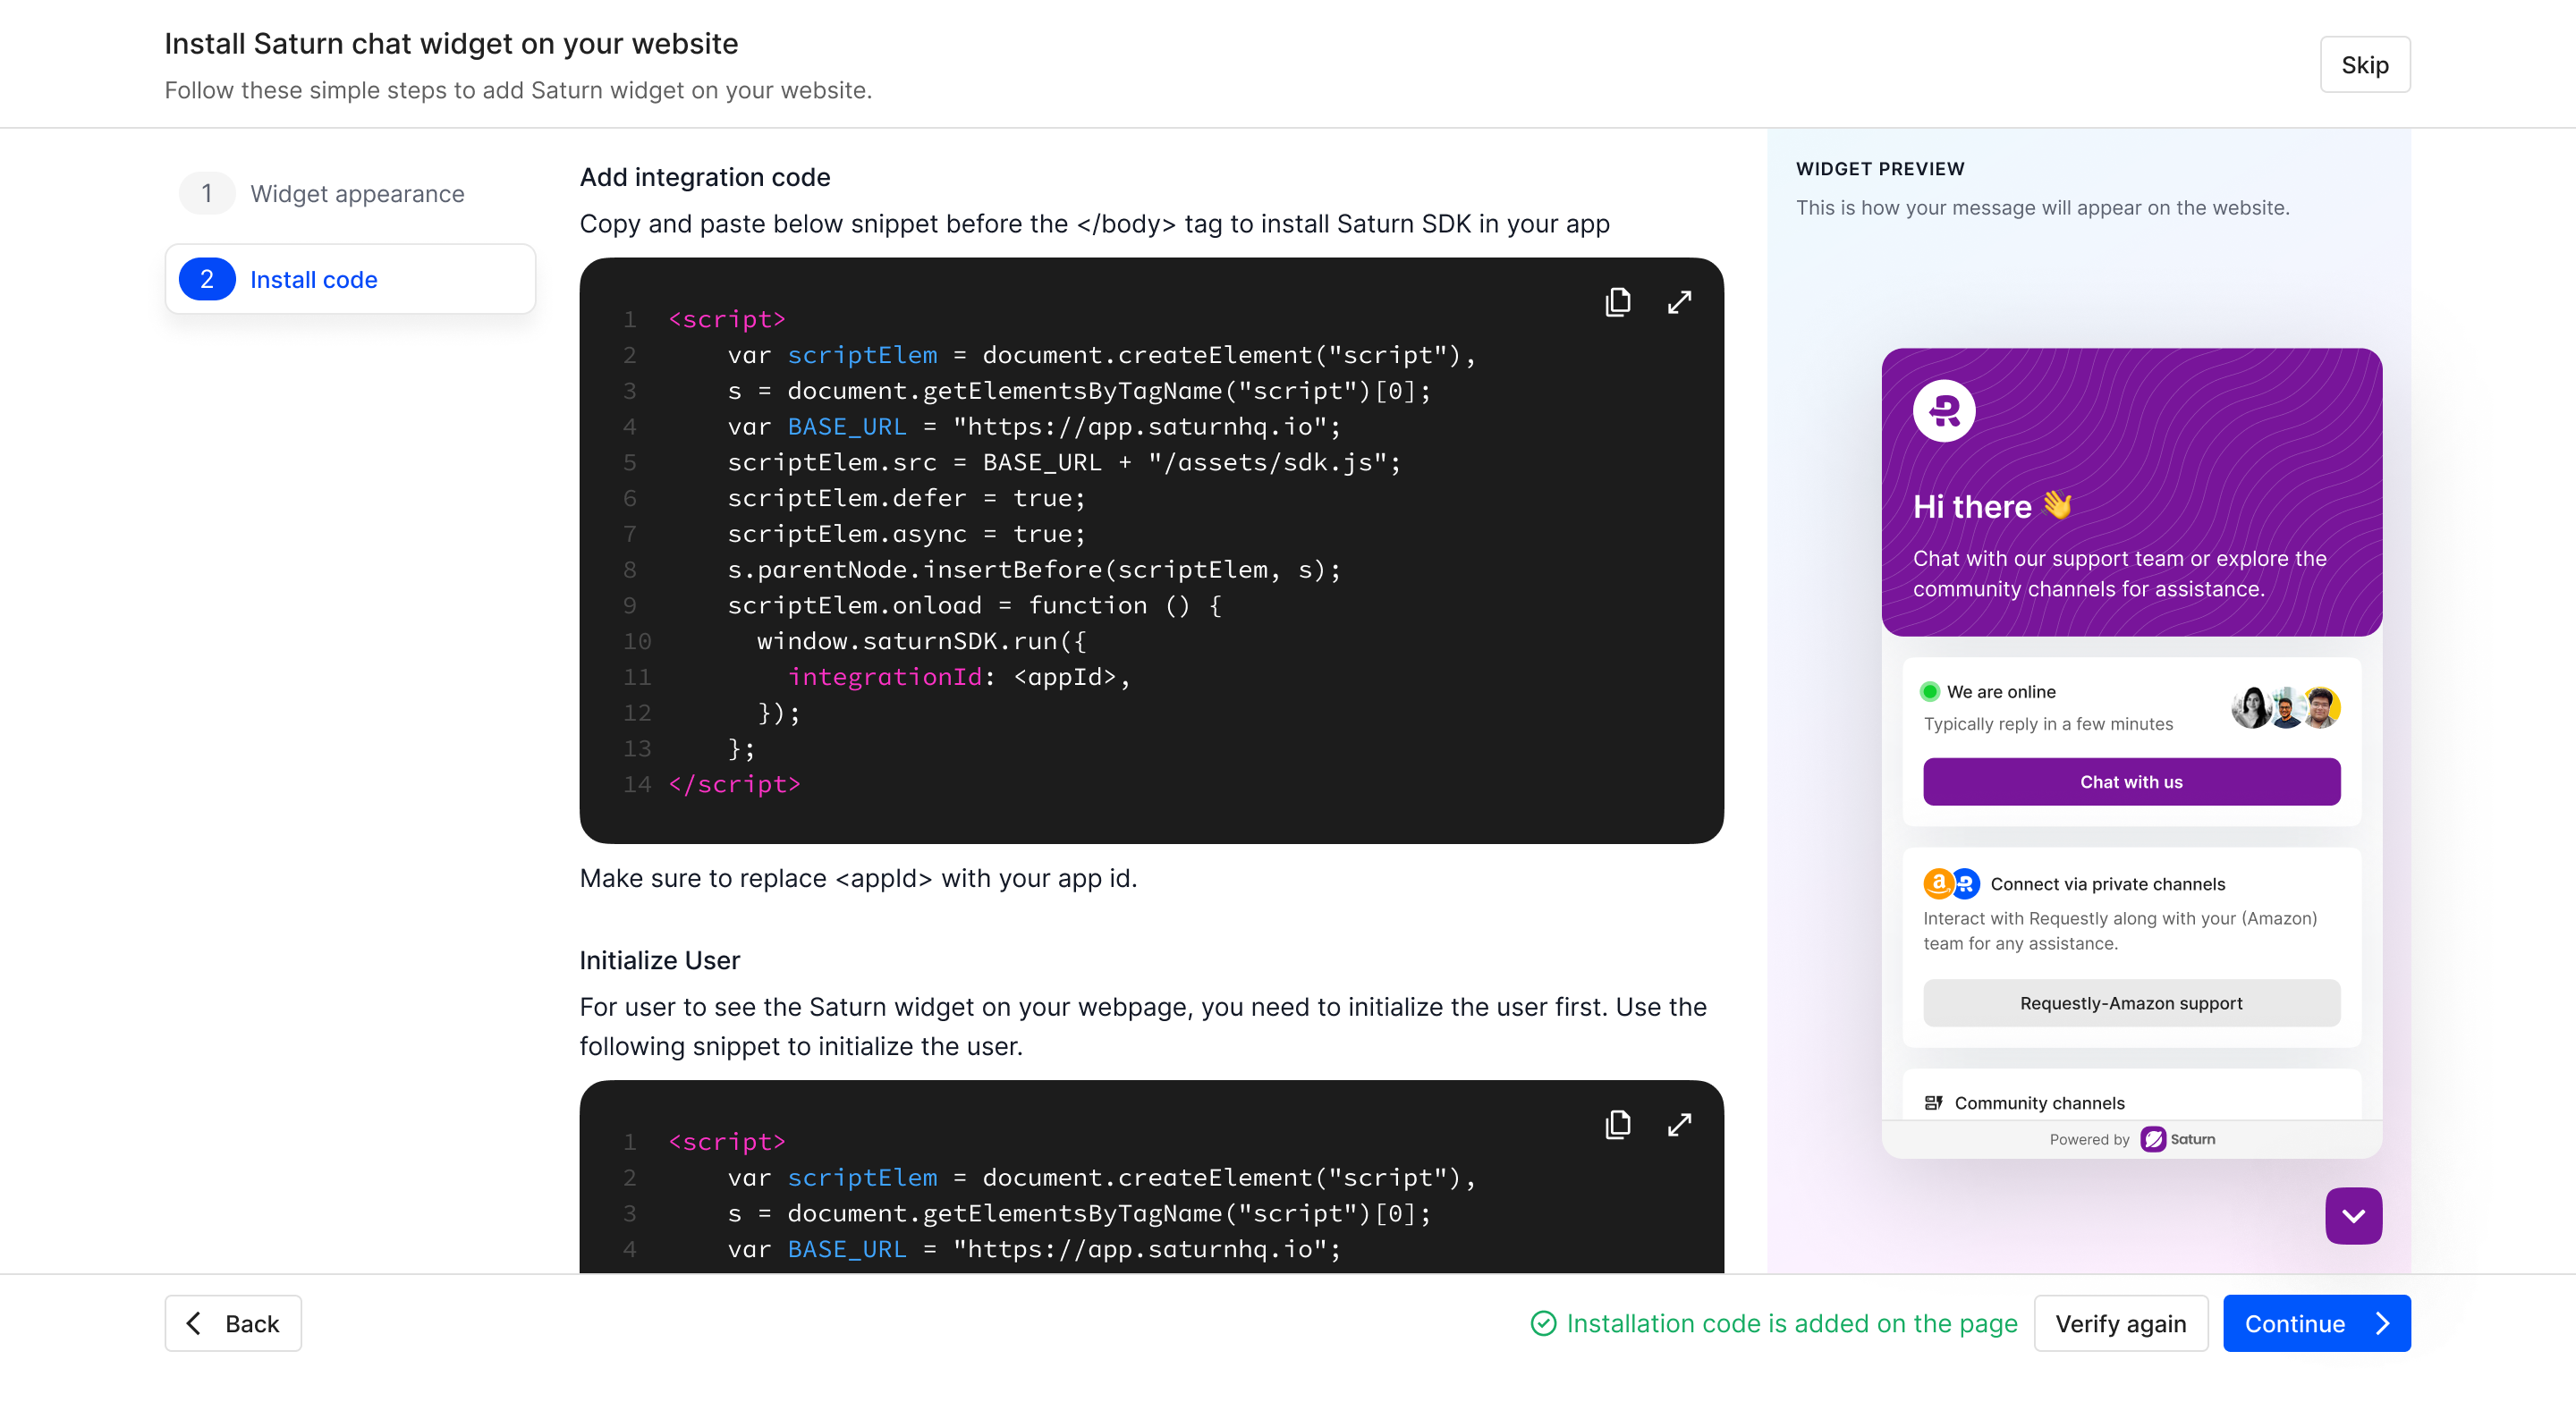Click the green installation success checkmark
This screenshot has height=1402, width=2576.
1543,1324
